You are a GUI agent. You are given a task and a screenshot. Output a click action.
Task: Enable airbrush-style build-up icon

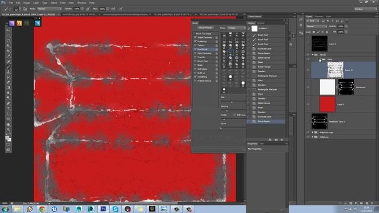[x=113, y=9]
